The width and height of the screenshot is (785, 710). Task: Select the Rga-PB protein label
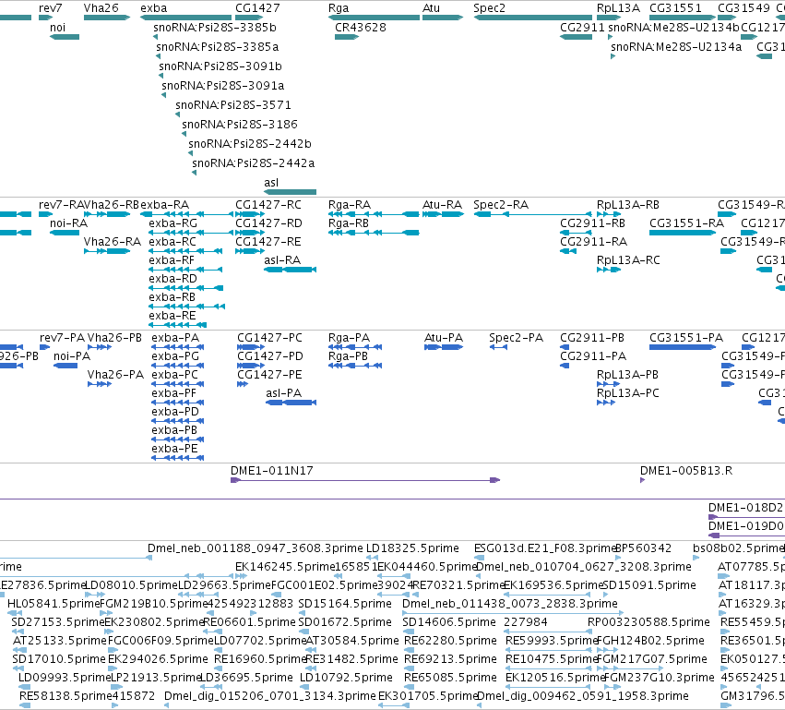coord(348,356)
